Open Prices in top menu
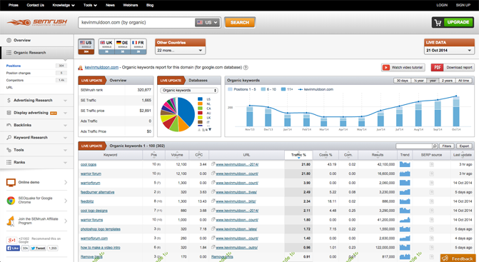479x262 pixels. [x=13, y=5]
